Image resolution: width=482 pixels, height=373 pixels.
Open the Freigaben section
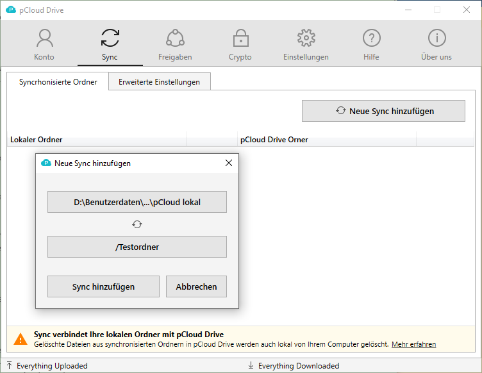[175, 45]
